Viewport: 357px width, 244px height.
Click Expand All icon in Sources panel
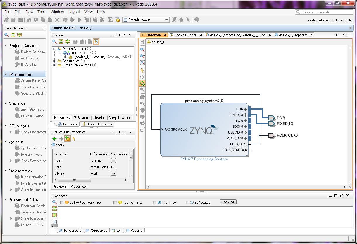click(67, 42)
